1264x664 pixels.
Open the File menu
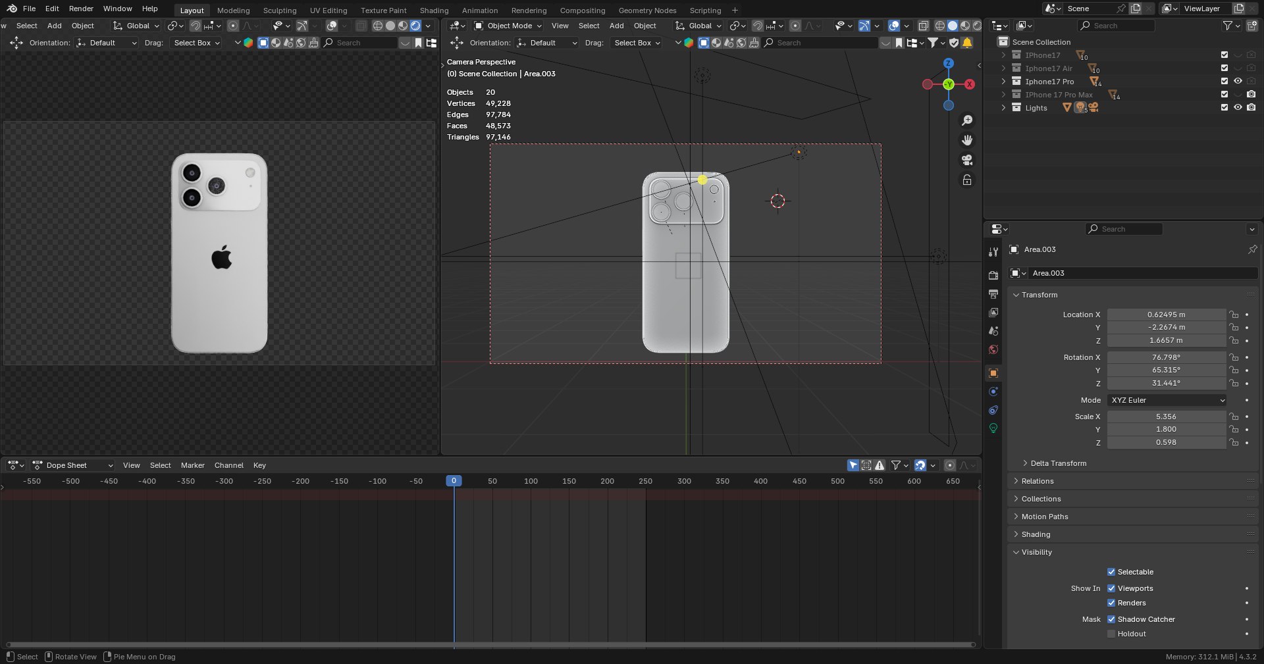[29, 9]
